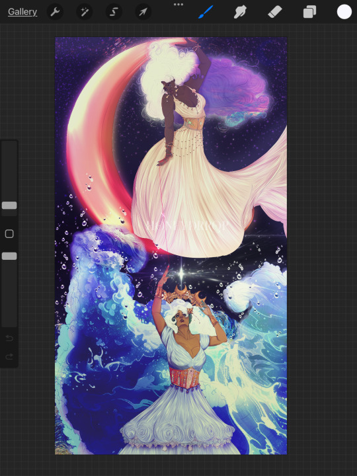Return to the Gallery

coord(22,12)
